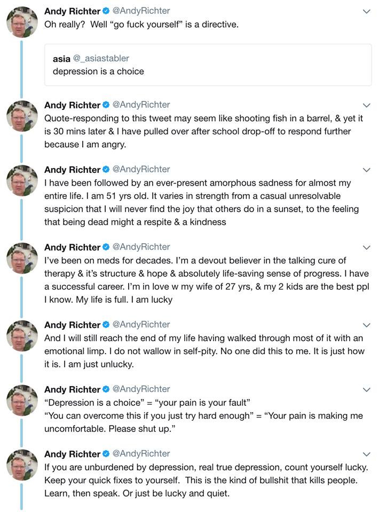Viewport: 379px width, 512px height.
Task: Click avatar on the "unburdened by depression" tweet
Action: (x=22, y=465)
